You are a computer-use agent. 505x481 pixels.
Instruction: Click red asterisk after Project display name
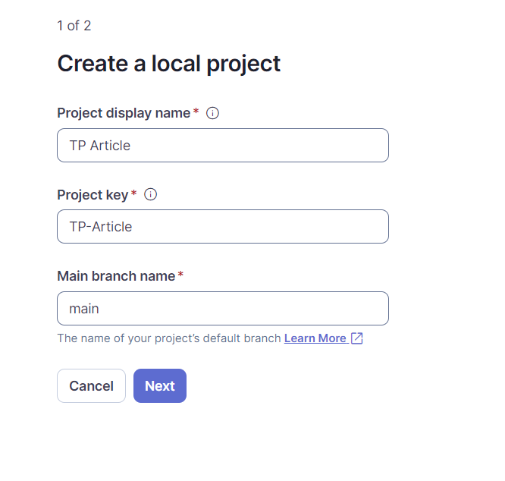pos(196,112)
